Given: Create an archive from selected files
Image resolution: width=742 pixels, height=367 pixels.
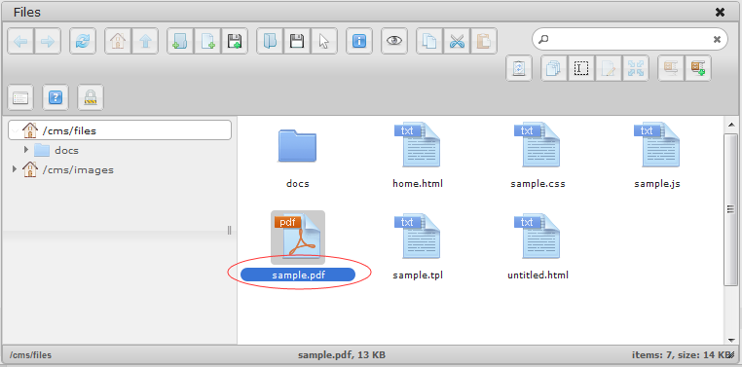Looking at the screenshot, I should [x=698, y=68].
